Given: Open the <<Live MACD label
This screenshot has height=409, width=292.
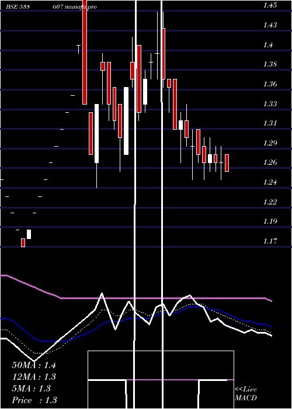Looking at the screenshot, I should pyautogui.click(x=246, y=394).
